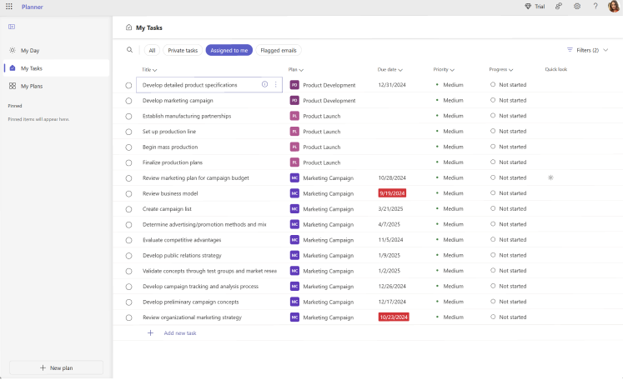Open My Day in the sidebar
The image size is (623, 380).
[x=30, y=50]
